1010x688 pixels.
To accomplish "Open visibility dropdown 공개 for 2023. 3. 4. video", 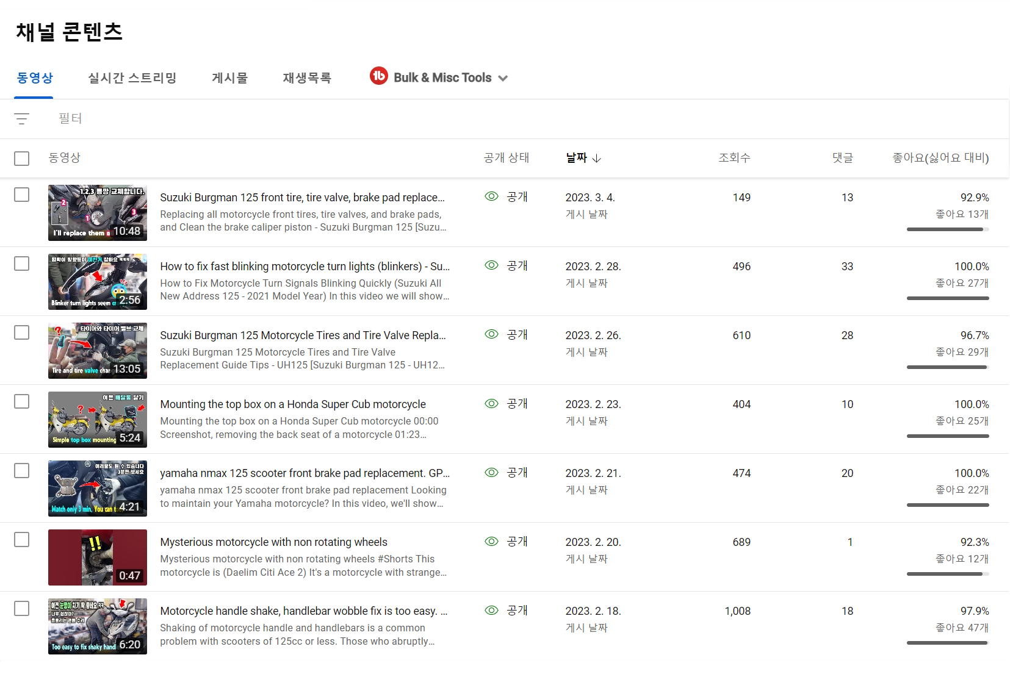I will [517, 197].
